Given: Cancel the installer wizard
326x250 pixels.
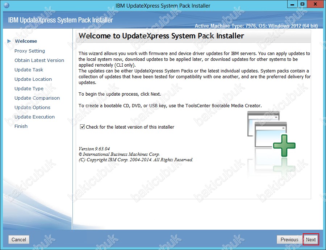Looking at the screenshot, I should click(x=19, y=239).
